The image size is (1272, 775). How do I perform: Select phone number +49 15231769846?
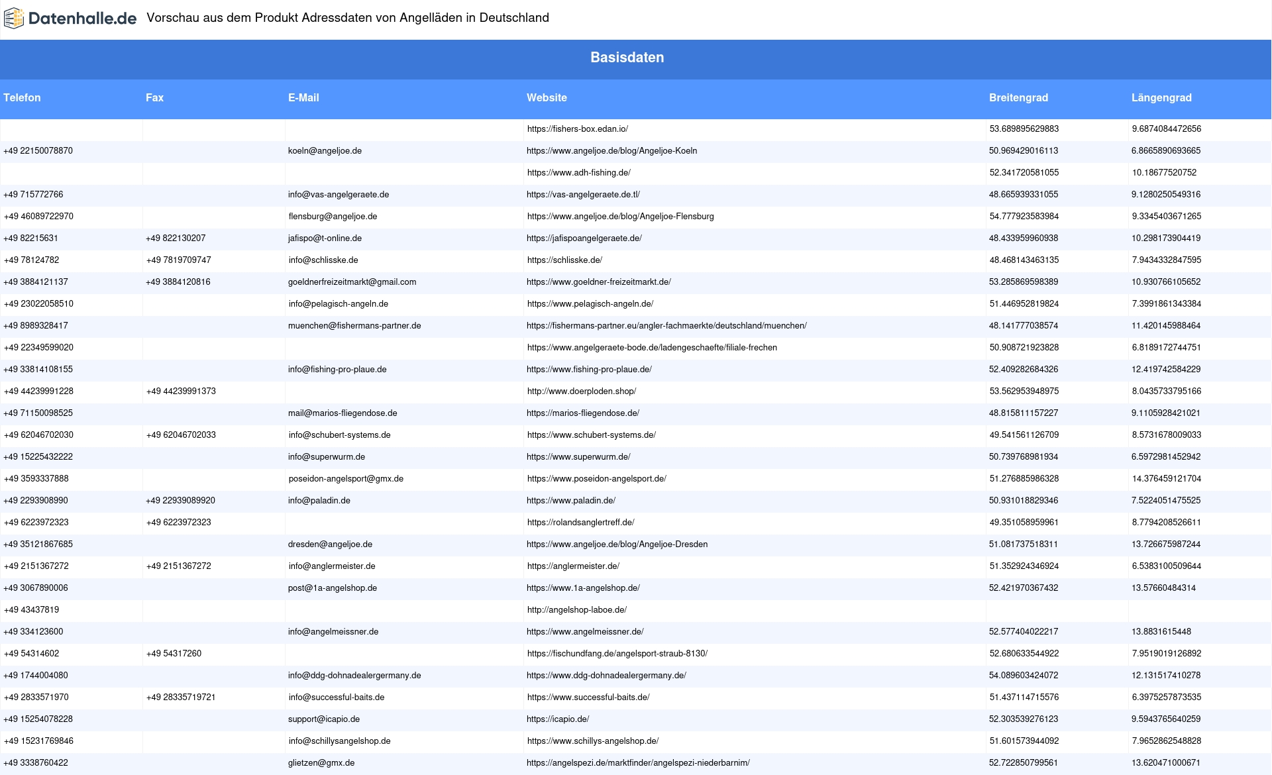click(x=38, y=741)
